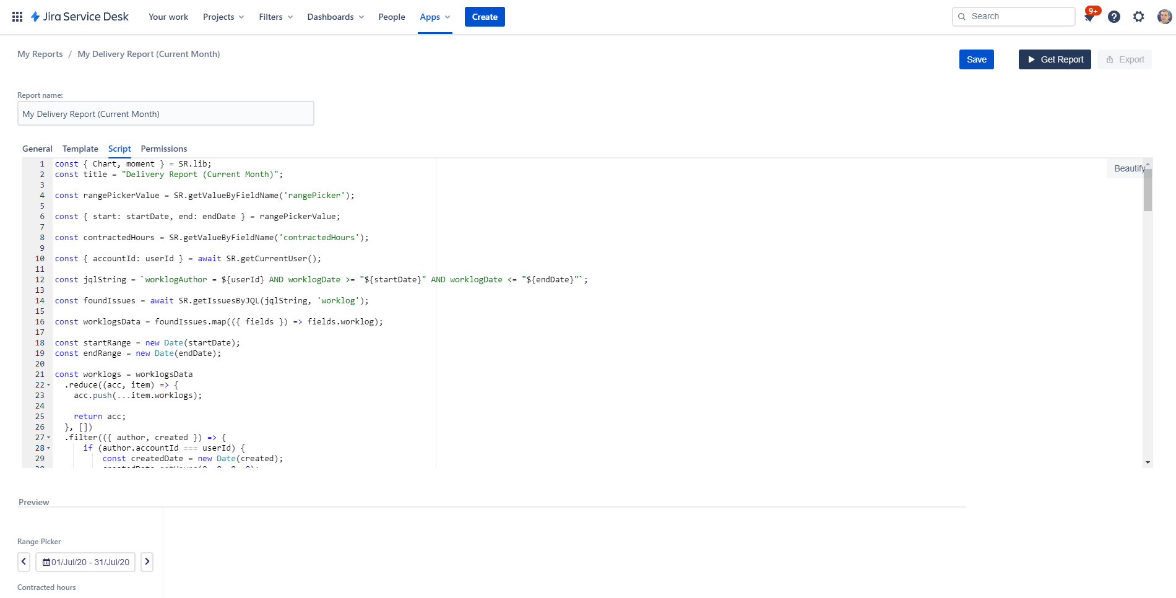Open the settings gear icon
Screen dimensions: 1176x598
point(1139,17)
